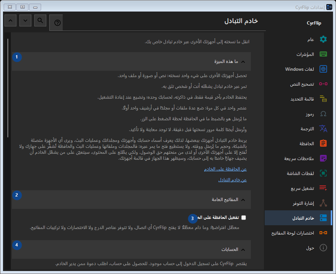Click the خادم التبادل page title
336x274 pixels.
pyautogui.click(x=241, y=21)
